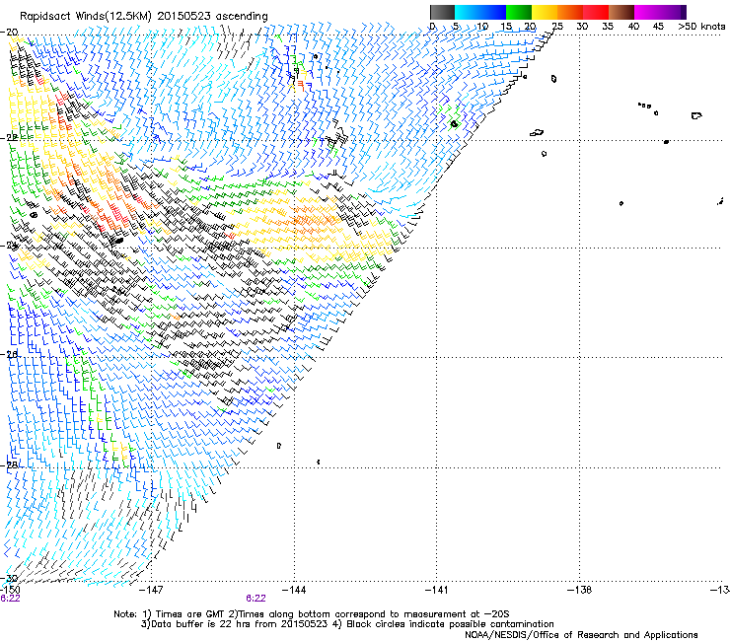Click the cyan 5-10 knots legend swatch

[468, 12]
